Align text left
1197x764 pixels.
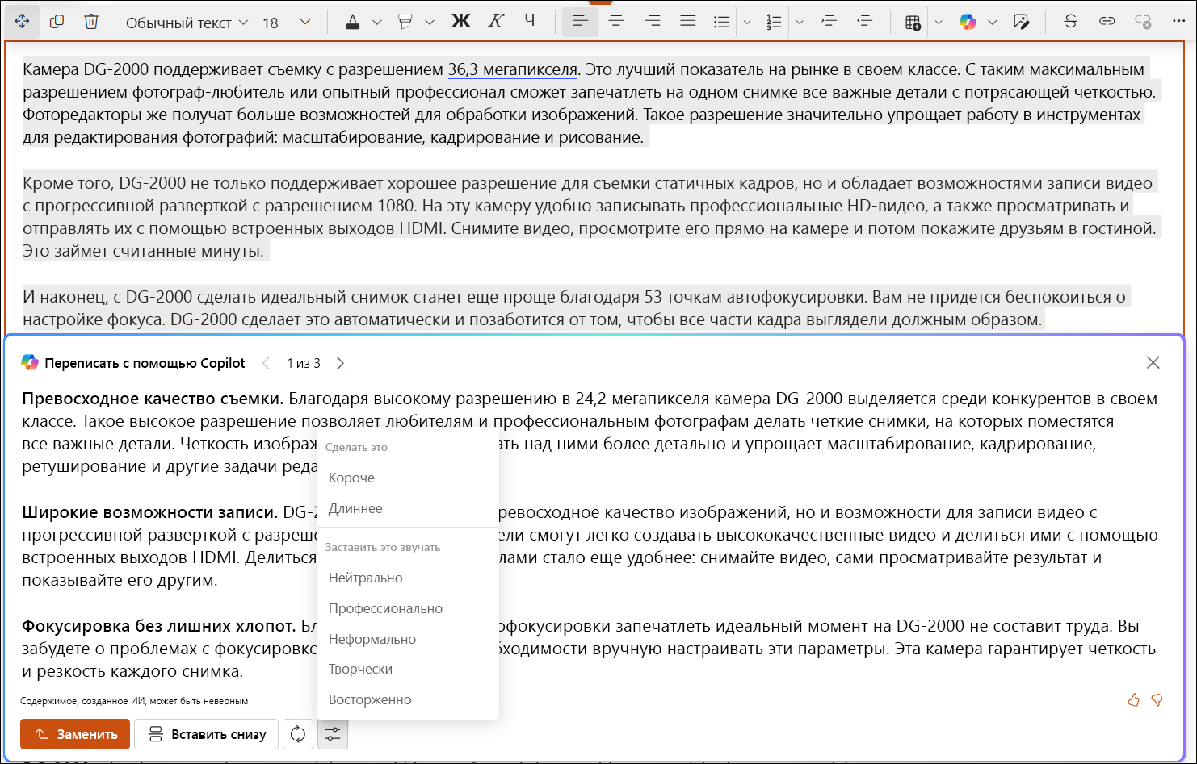[580, 22]
